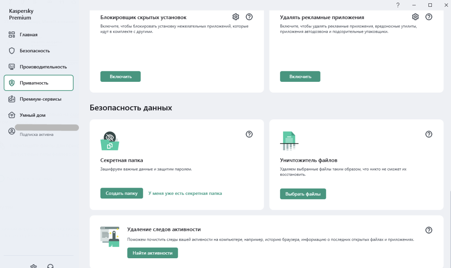
Task: Open help for Блокировщик скрытых установок
Action: [x=249, y=17]
